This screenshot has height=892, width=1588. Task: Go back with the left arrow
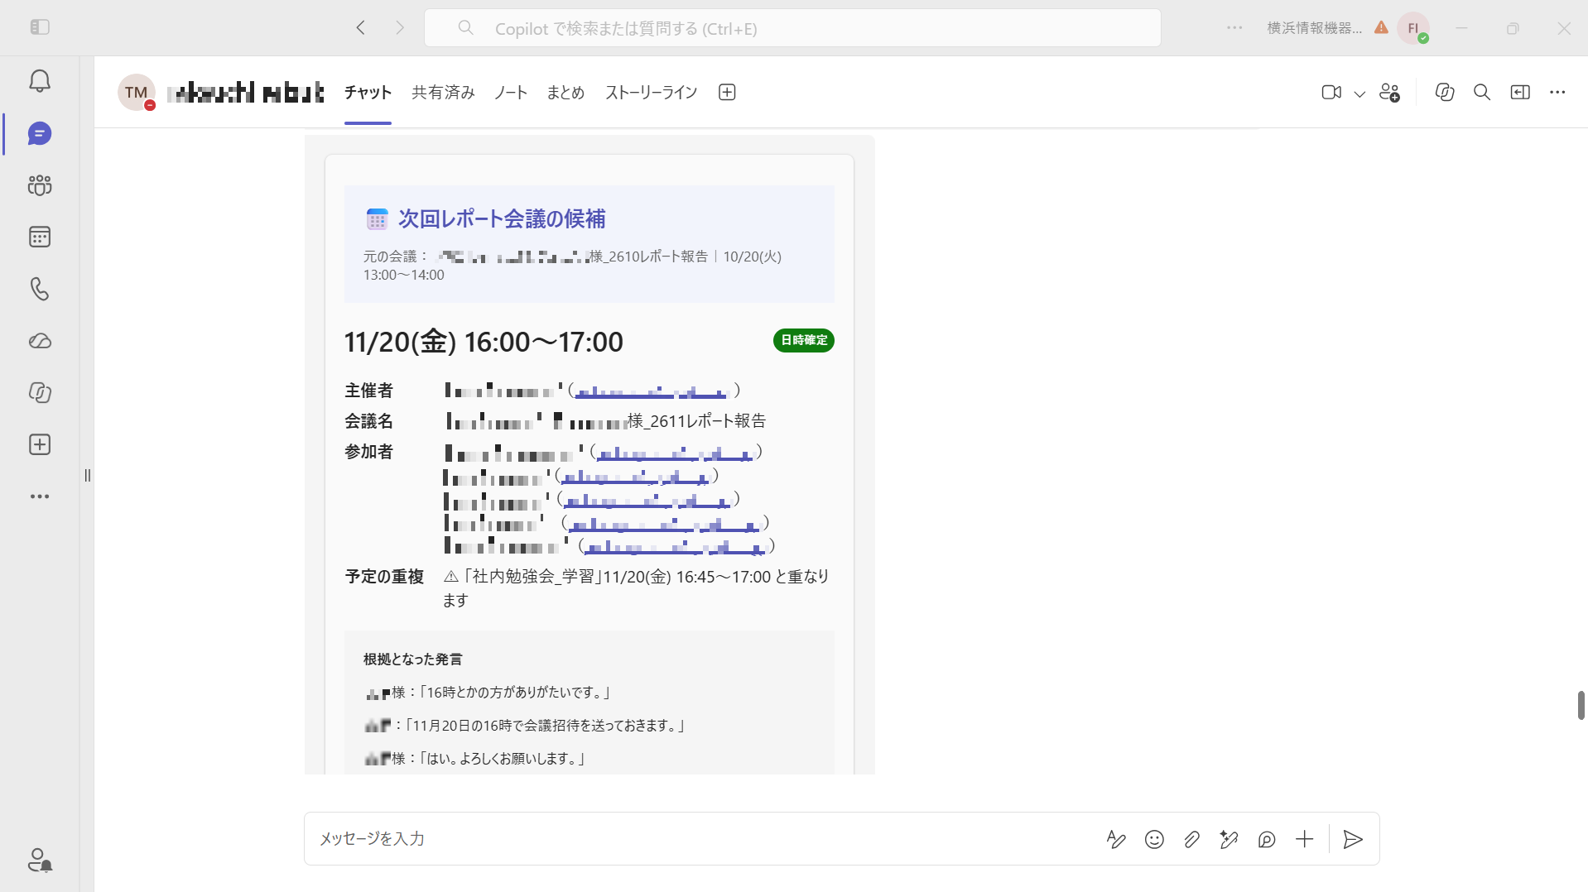pyautogui.click(x=361, y=27)
